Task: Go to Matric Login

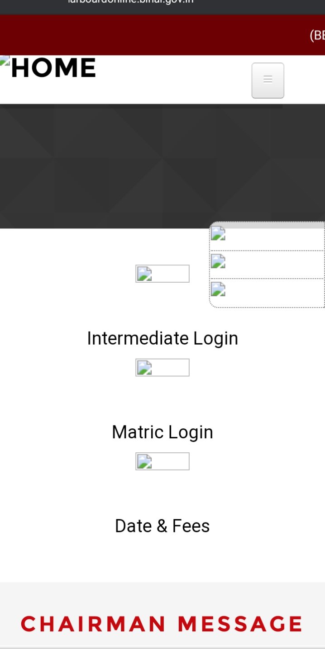Action: (162, 432)
